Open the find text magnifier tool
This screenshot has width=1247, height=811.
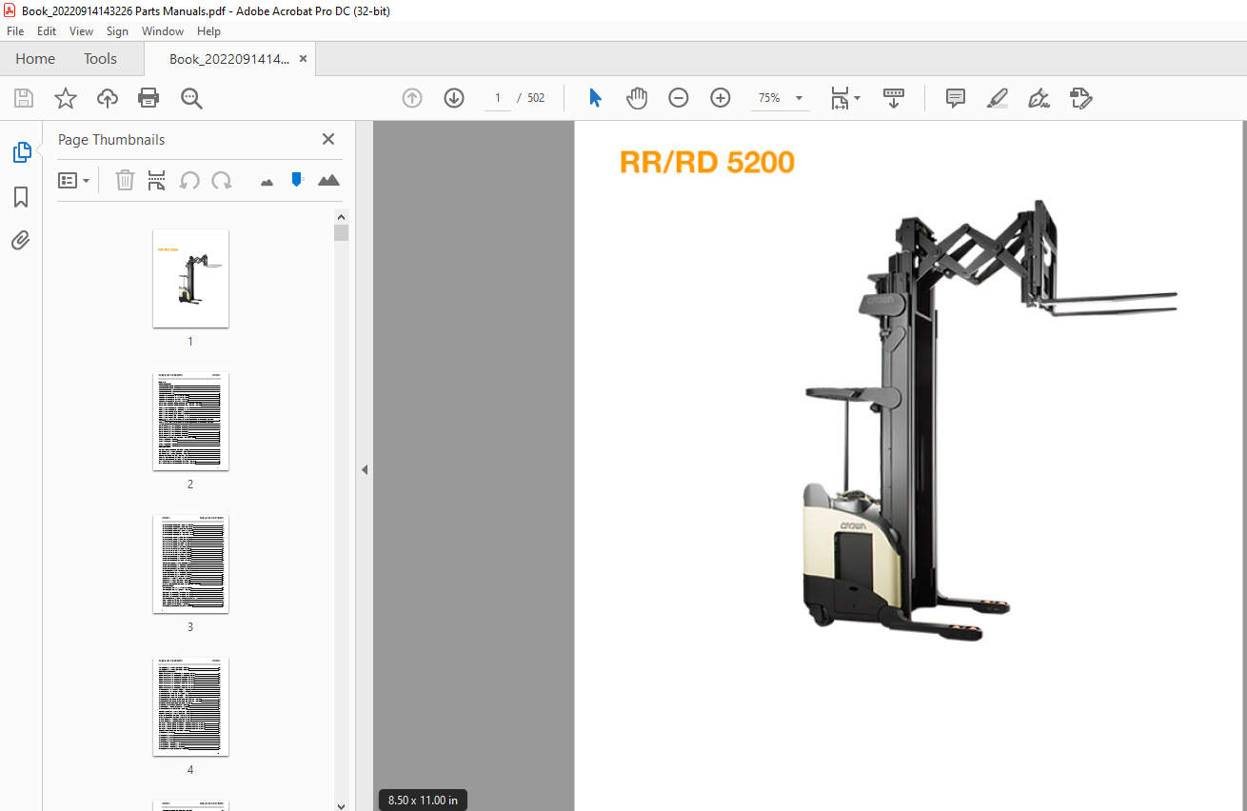click(x=191, y=98)
